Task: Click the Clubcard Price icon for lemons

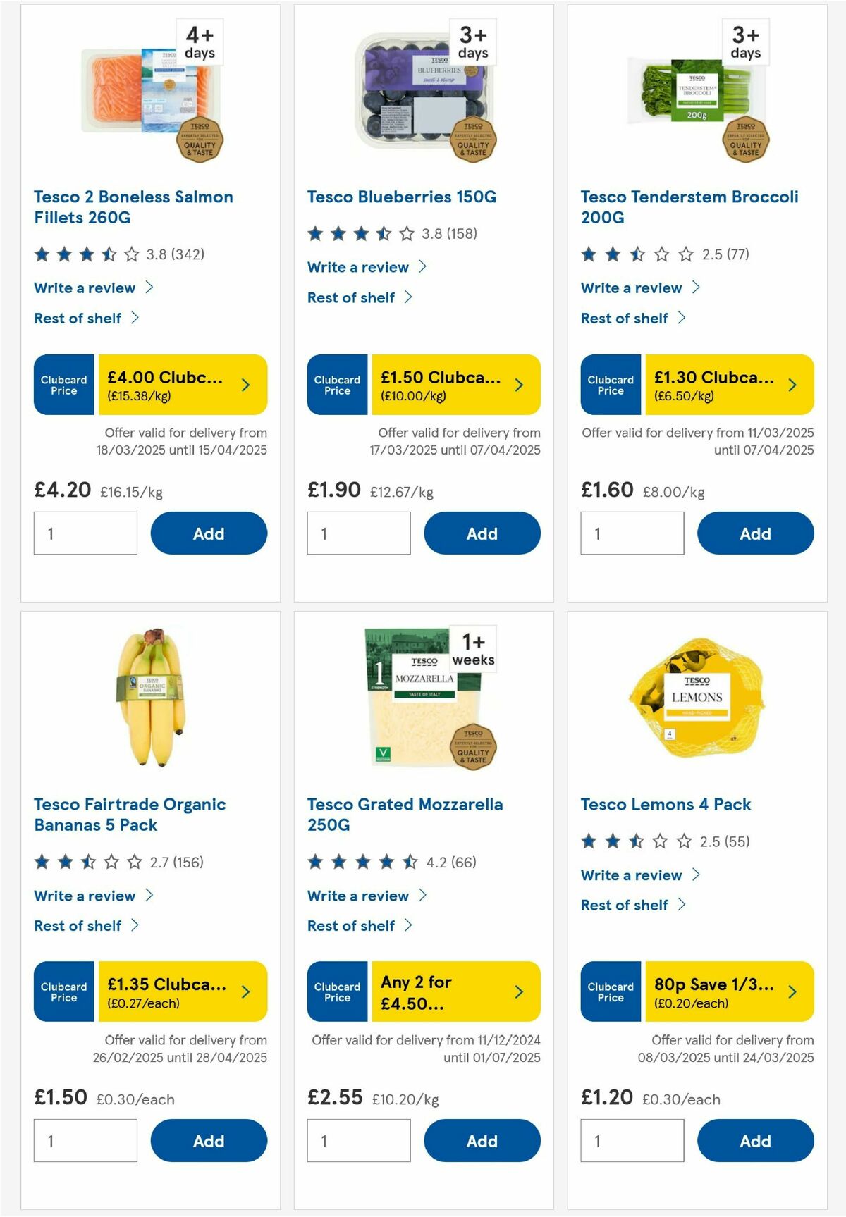Action: 610,992
